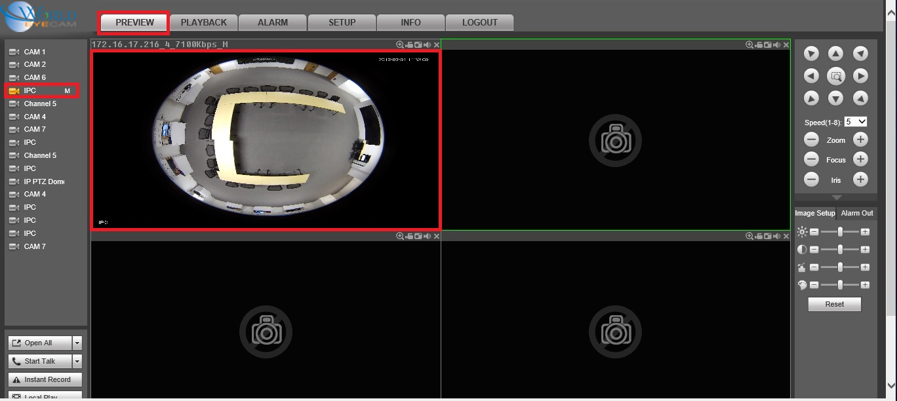Viewport: 897px width, 401px height.
Task: Increase Focus with the plus button
Action: tap(860, 159)
